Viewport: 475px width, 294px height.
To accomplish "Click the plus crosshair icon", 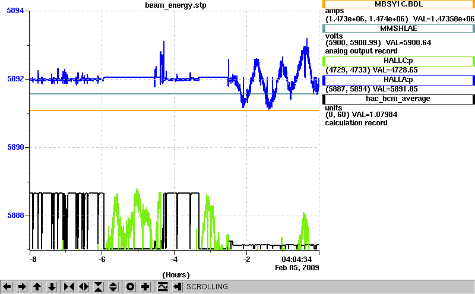I will 145,287.
